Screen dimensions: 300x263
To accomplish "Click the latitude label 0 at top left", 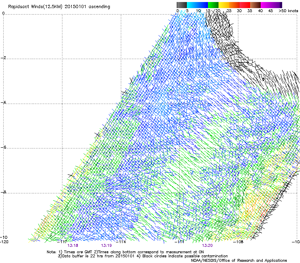I will click(x=3, y=13).
